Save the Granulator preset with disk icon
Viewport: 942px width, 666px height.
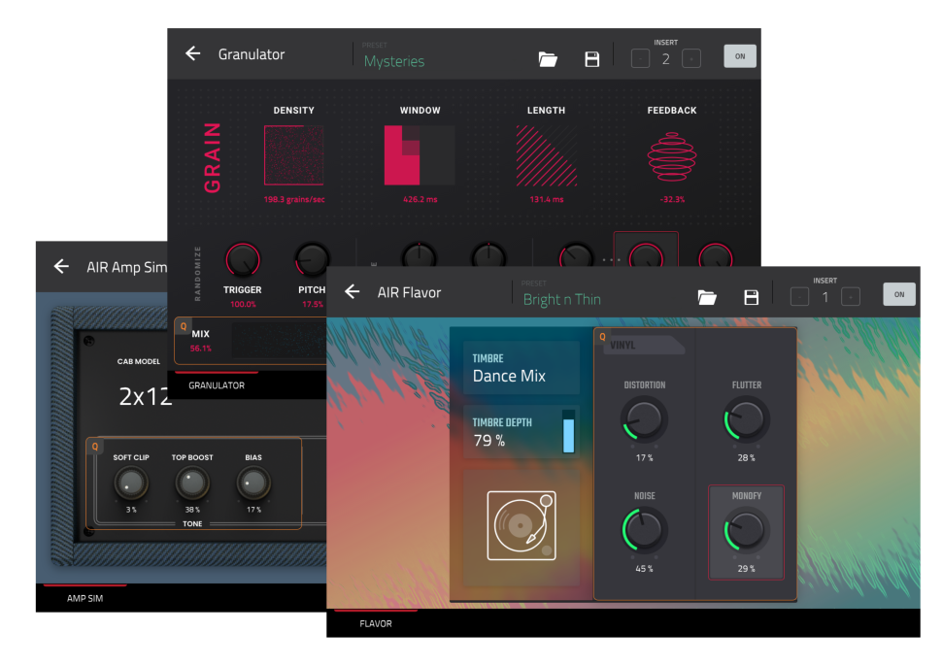(591, 59)
